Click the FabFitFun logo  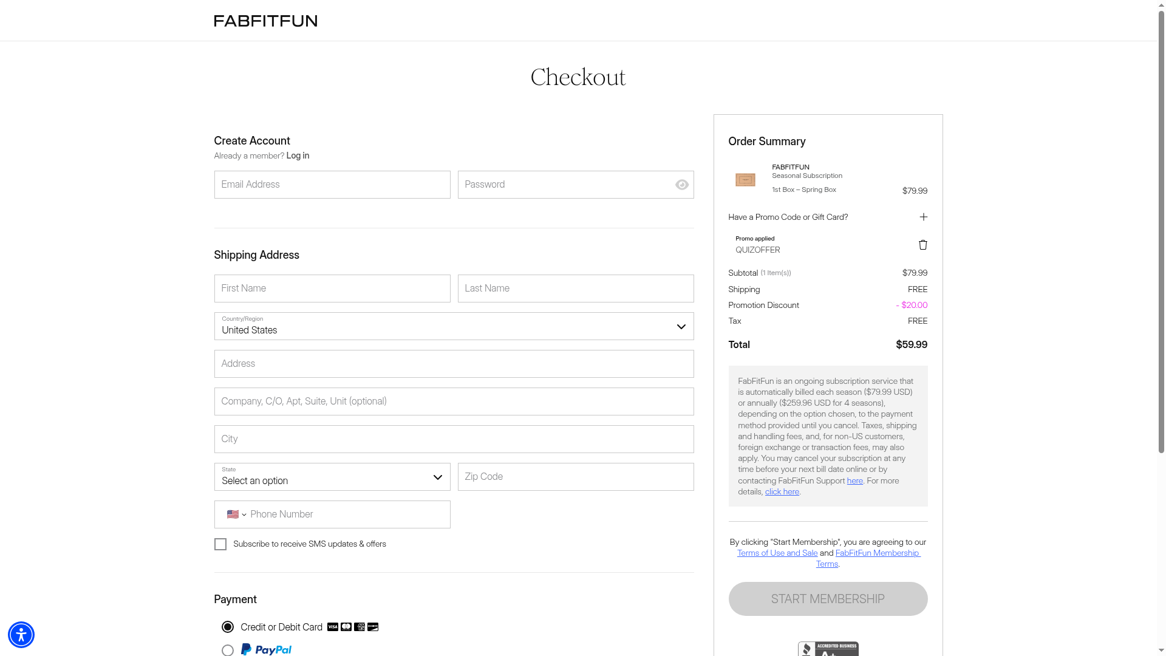pyautogui.click(x=265, y=21)
